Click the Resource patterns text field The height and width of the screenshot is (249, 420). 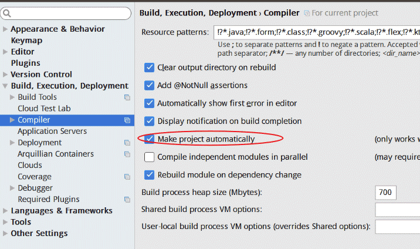(317, 32)
